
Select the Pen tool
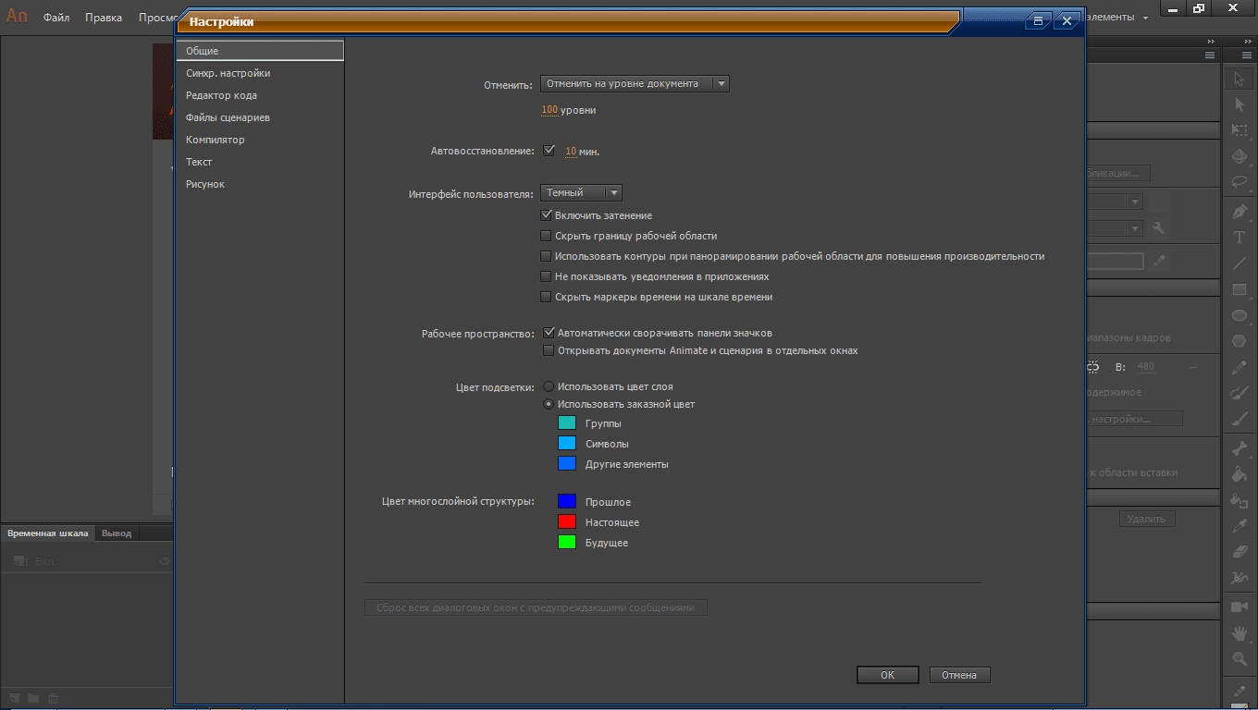[x=1239, y=212]
